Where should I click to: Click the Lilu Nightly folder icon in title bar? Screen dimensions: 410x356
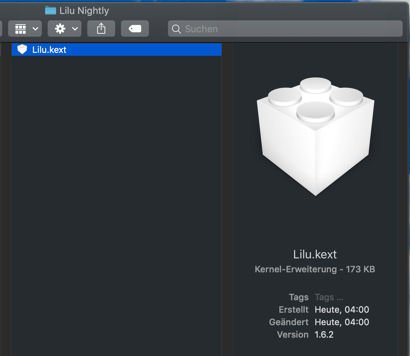[x=51, y=11]
